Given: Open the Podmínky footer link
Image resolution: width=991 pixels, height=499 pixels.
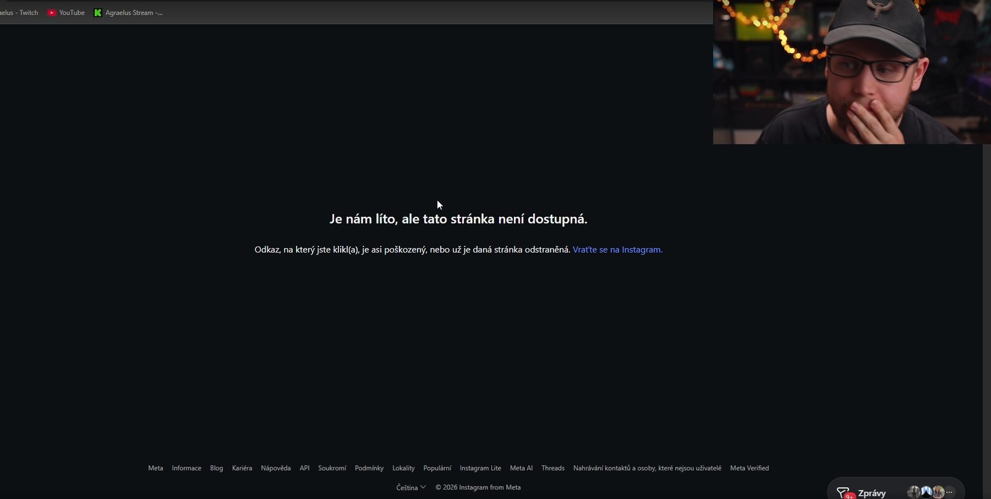Looking at the screenshot, I should [369, 468].
